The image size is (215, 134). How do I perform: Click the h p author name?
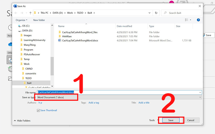[x=40, y=103]
